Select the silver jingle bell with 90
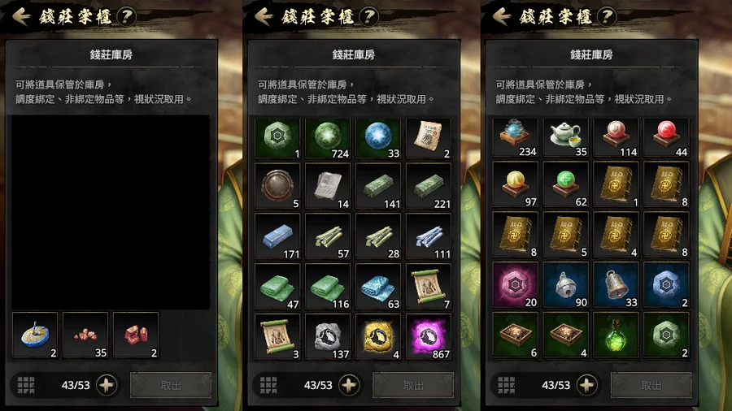 [x=565, y=285]
